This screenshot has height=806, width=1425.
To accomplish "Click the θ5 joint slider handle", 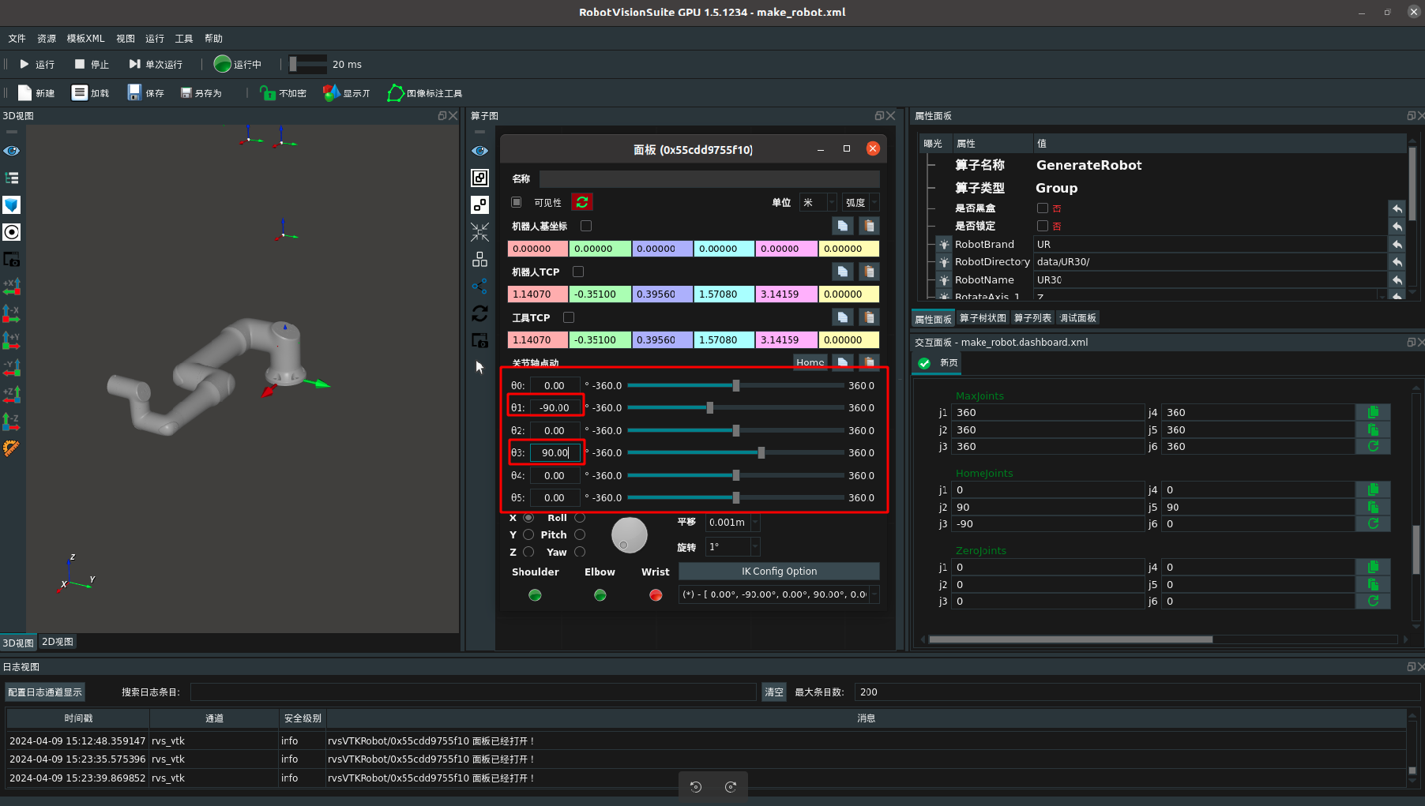I will coord(736,498).
